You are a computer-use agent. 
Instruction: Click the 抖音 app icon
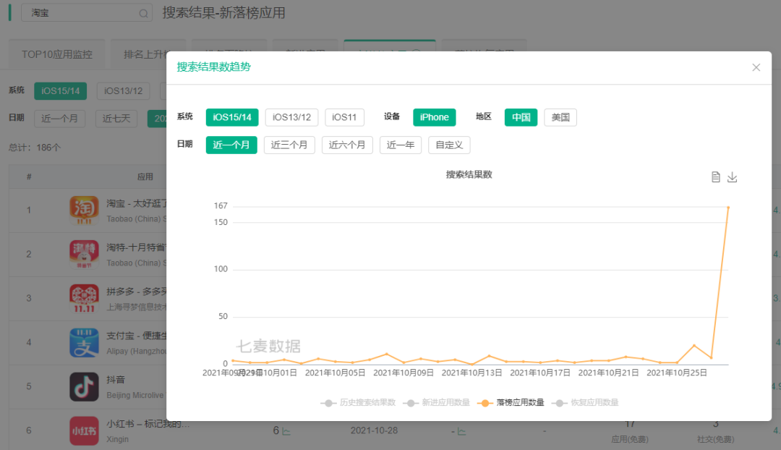(x=84, y=387)
